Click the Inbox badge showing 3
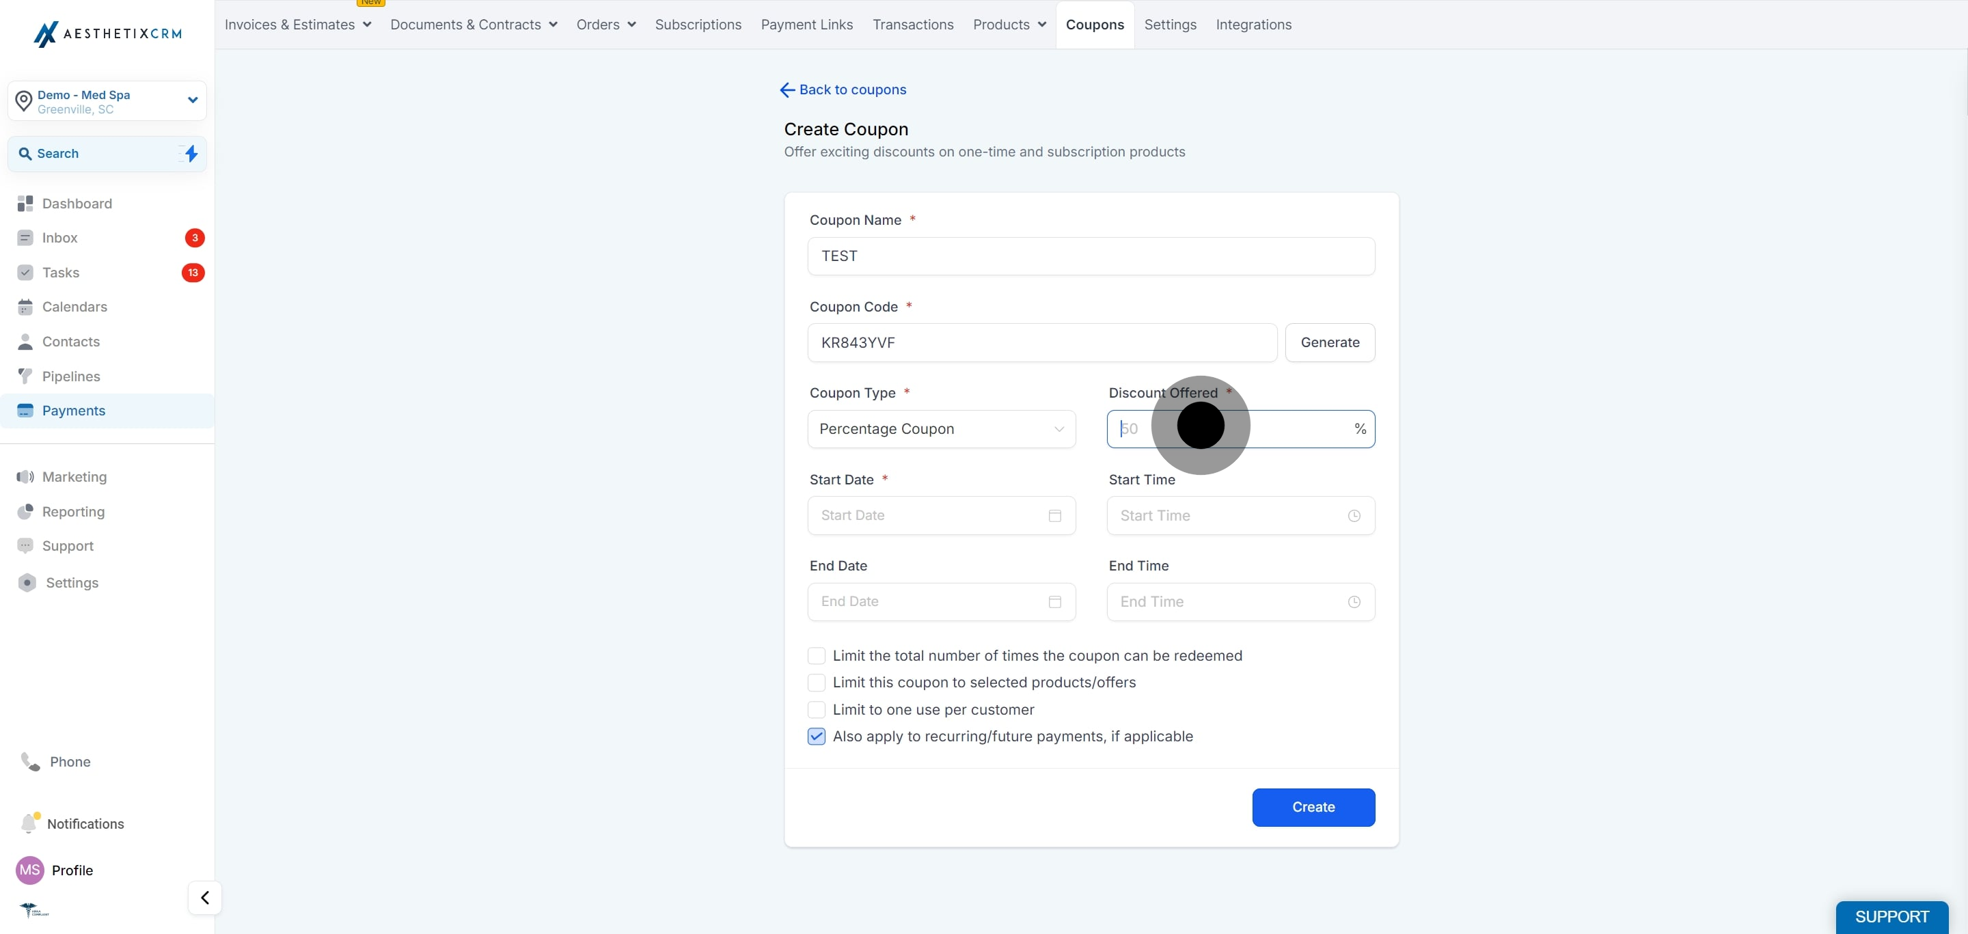1968x934 pixels. (195, 238)
